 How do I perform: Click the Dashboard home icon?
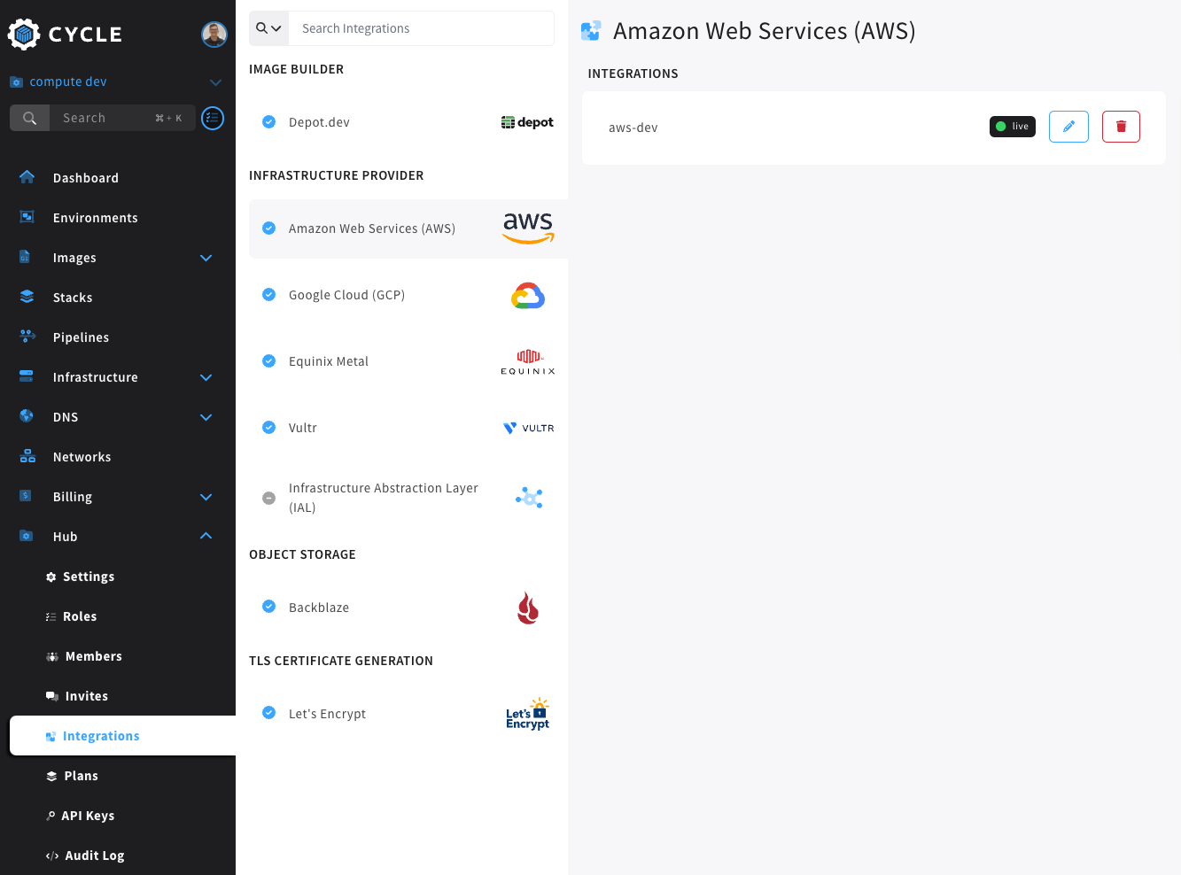pyautogui.click(x=27, y=177)
